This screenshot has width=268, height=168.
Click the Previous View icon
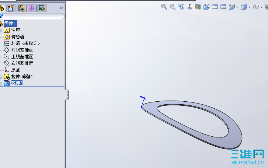(181, 7)
